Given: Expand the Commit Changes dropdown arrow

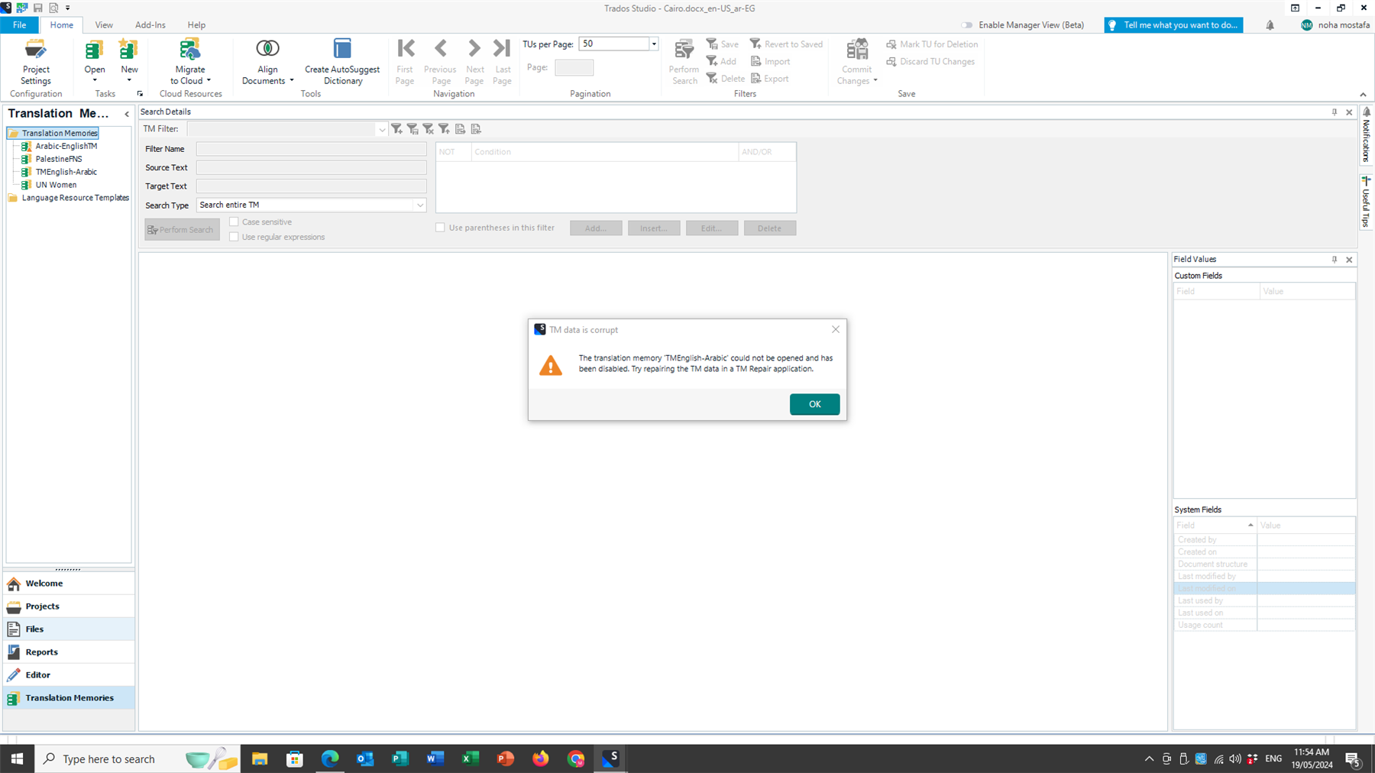Looking at the screenshot, I should point(875,81).
